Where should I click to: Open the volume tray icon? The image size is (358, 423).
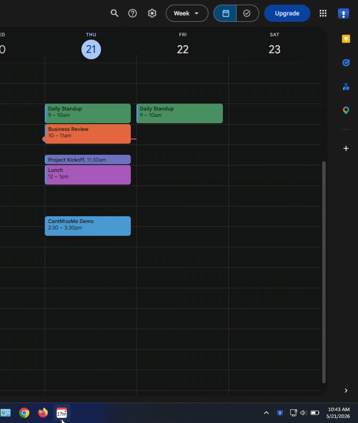(x=303, y=413)
